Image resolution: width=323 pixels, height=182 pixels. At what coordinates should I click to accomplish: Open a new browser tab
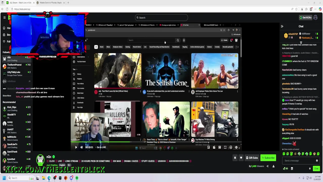pos(68,3)
